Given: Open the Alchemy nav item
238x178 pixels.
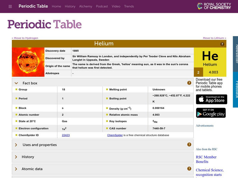Looking at the screenshot, I should point(86,6).
